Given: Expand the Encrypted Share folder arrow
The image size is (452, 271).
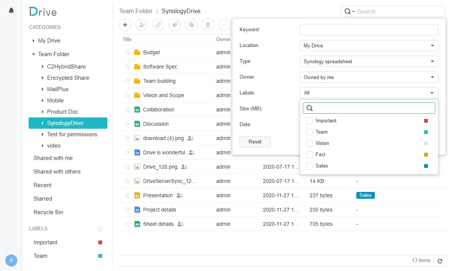Looking at the screenshot, I should pos(43,78).
